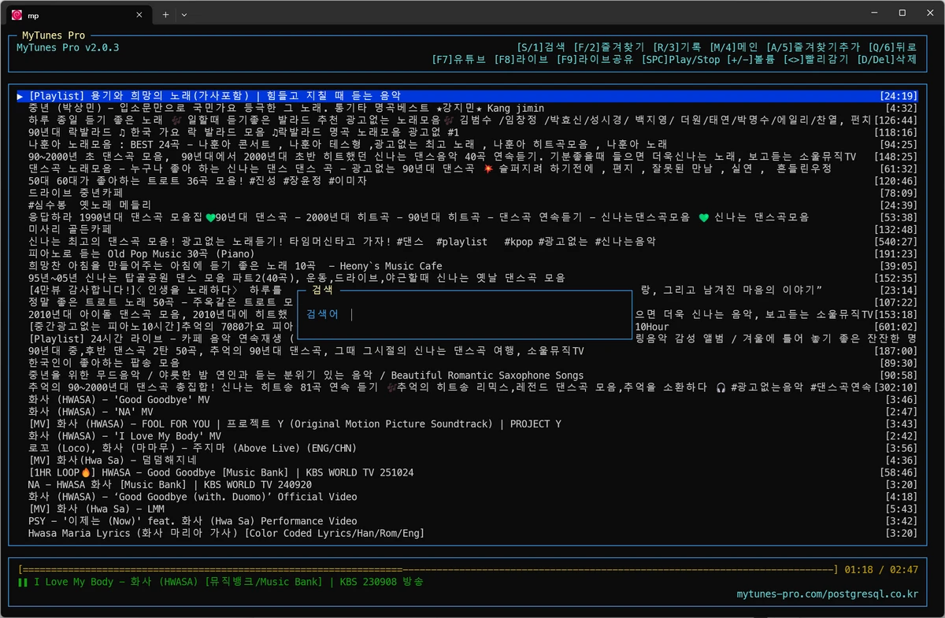Screen dimensions: 945x618
Task: Select 추억의 90~2000년대 댄스곡 총집합 row
Action: (467, 387)
